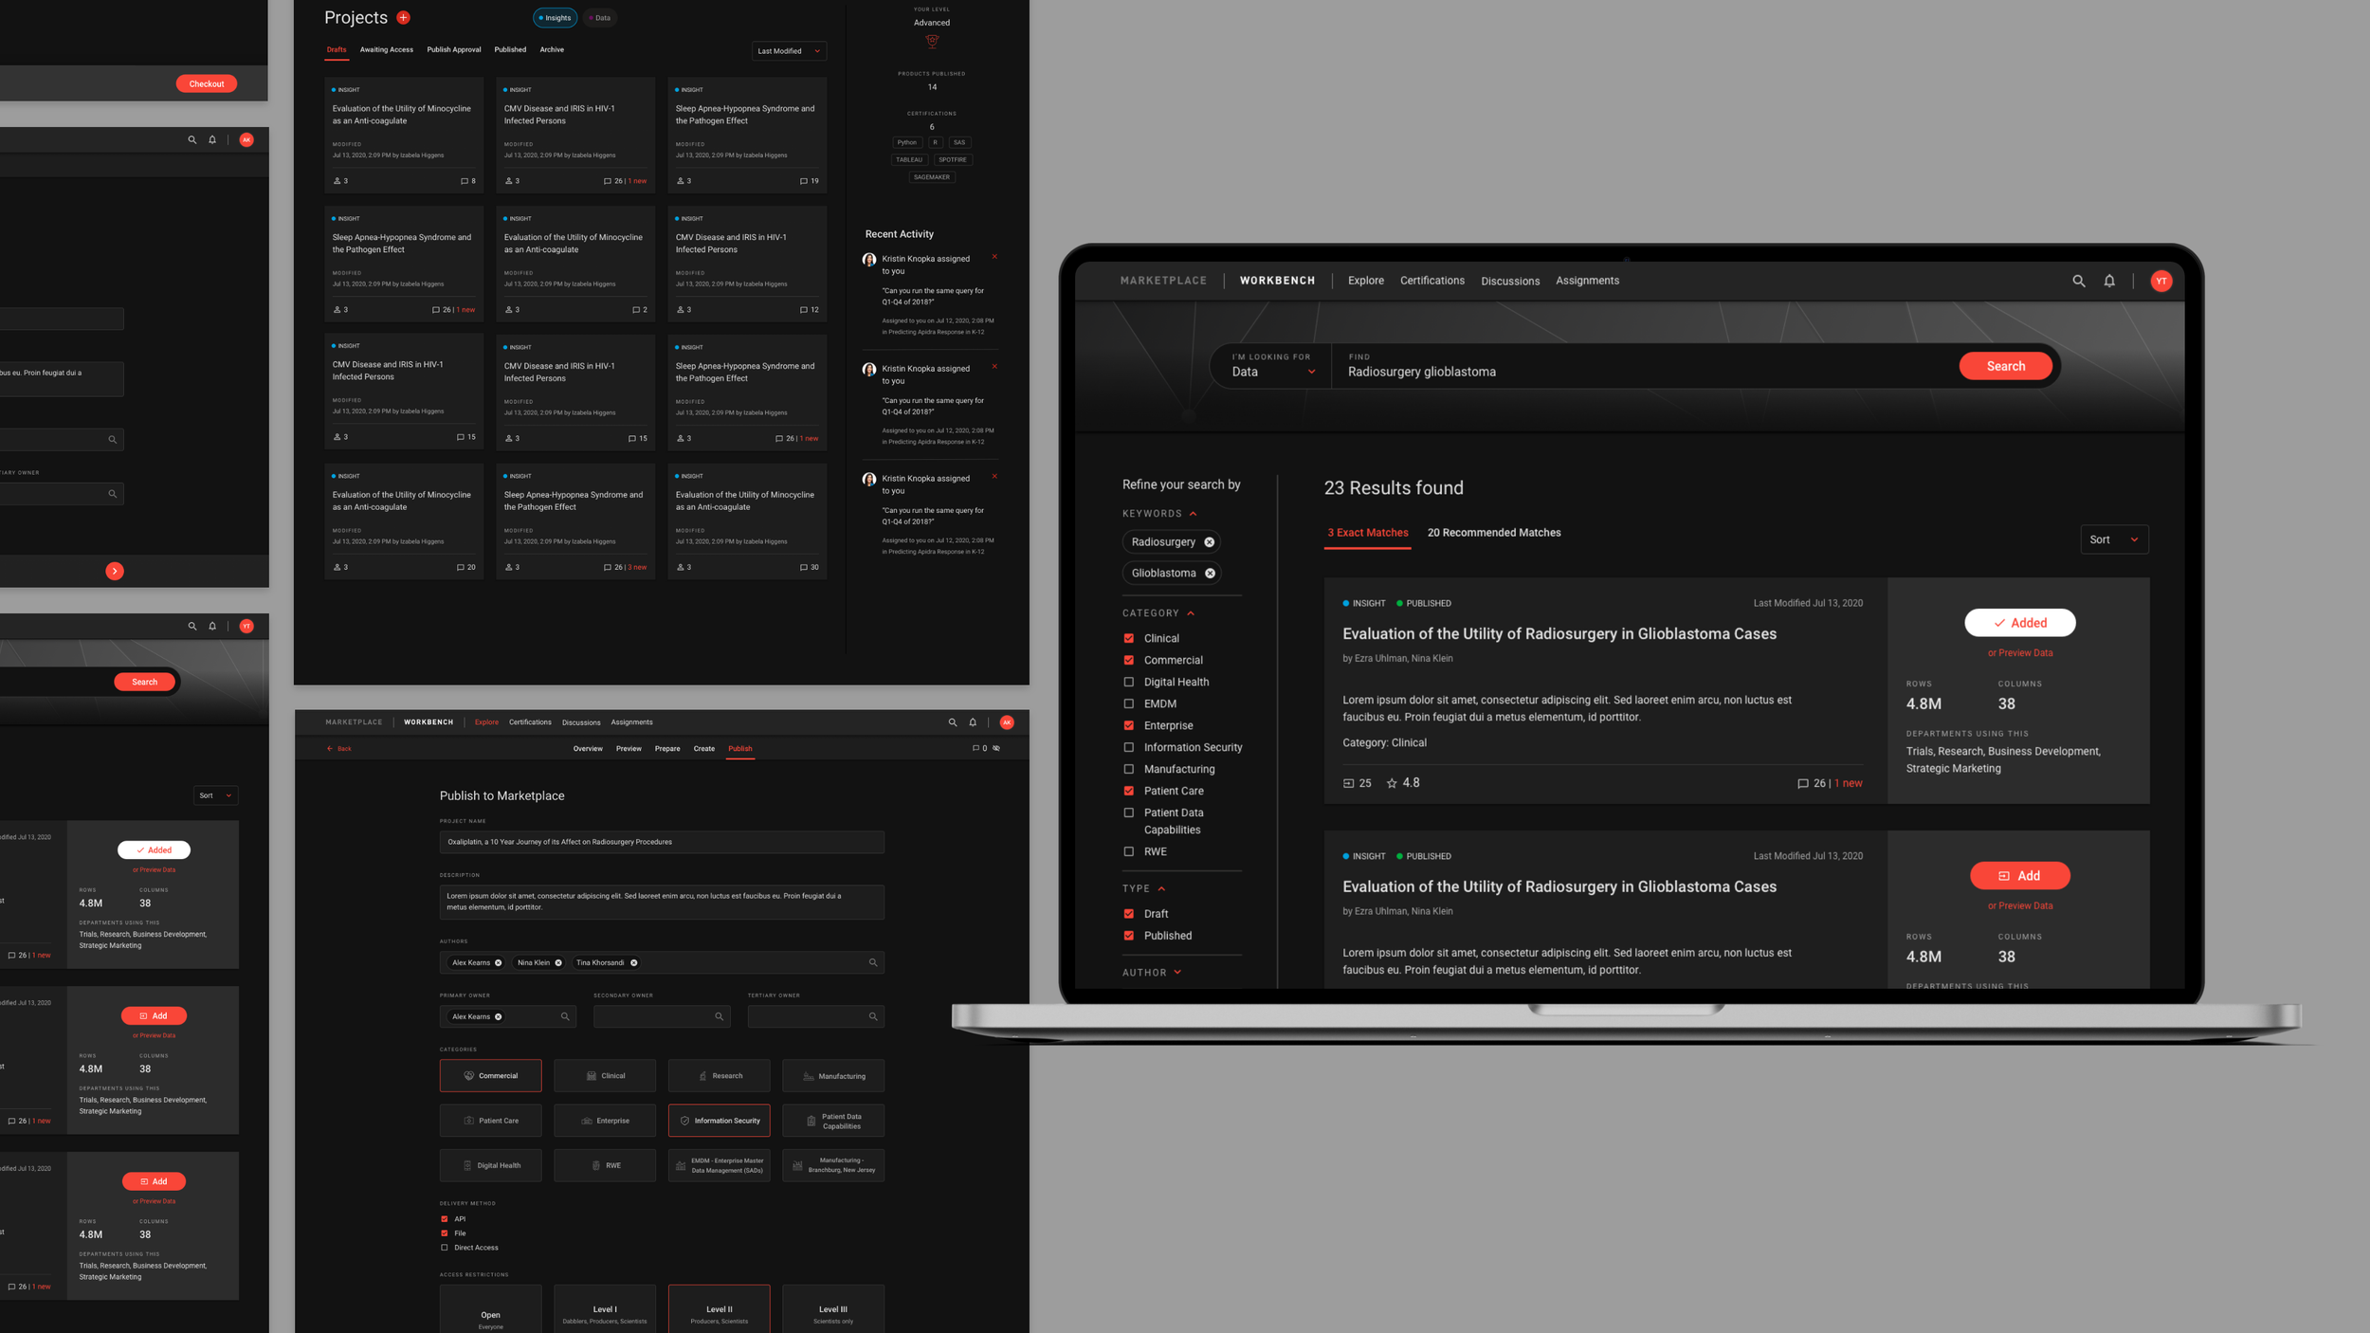Uncheck the Enterprise category checkbox
Screen dimensions: 2370x1333
1128,725
